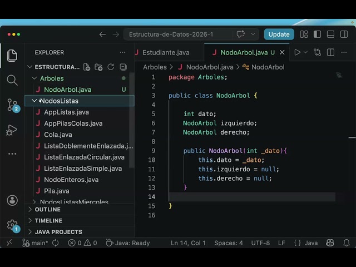This screenshot has width=356, height=267.
Task: Refresh the Explorer file tree
Action: click(x=111, y=67)
